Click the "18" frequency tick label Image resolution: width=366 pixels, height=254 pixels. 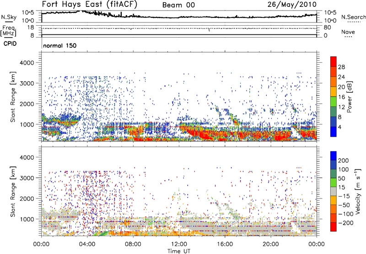coord(30,28)
